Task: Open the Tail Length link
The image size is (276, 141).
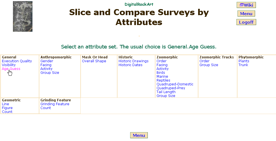Action: tap(166, 92)
